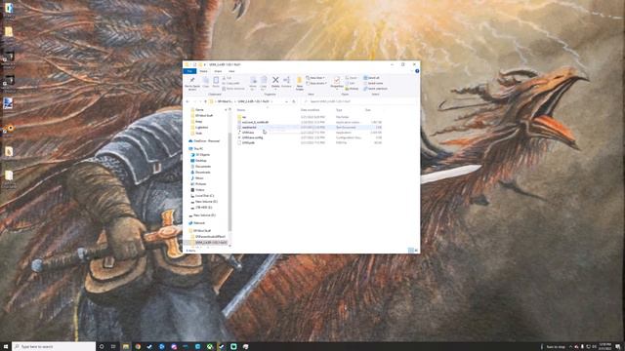
Task: Open the Xbox app from the taskbar
Action: click(x=210, y=347)
